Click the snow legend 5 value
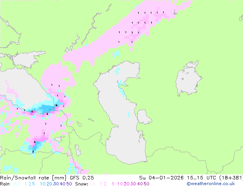The width and height of the screenshot is (243, 187). (113, 184)
